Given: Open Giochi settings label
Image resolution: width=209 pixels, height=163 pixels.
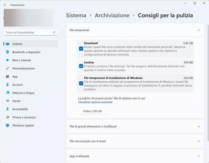Looking at the screenshot, I should (x=16, y=101).
